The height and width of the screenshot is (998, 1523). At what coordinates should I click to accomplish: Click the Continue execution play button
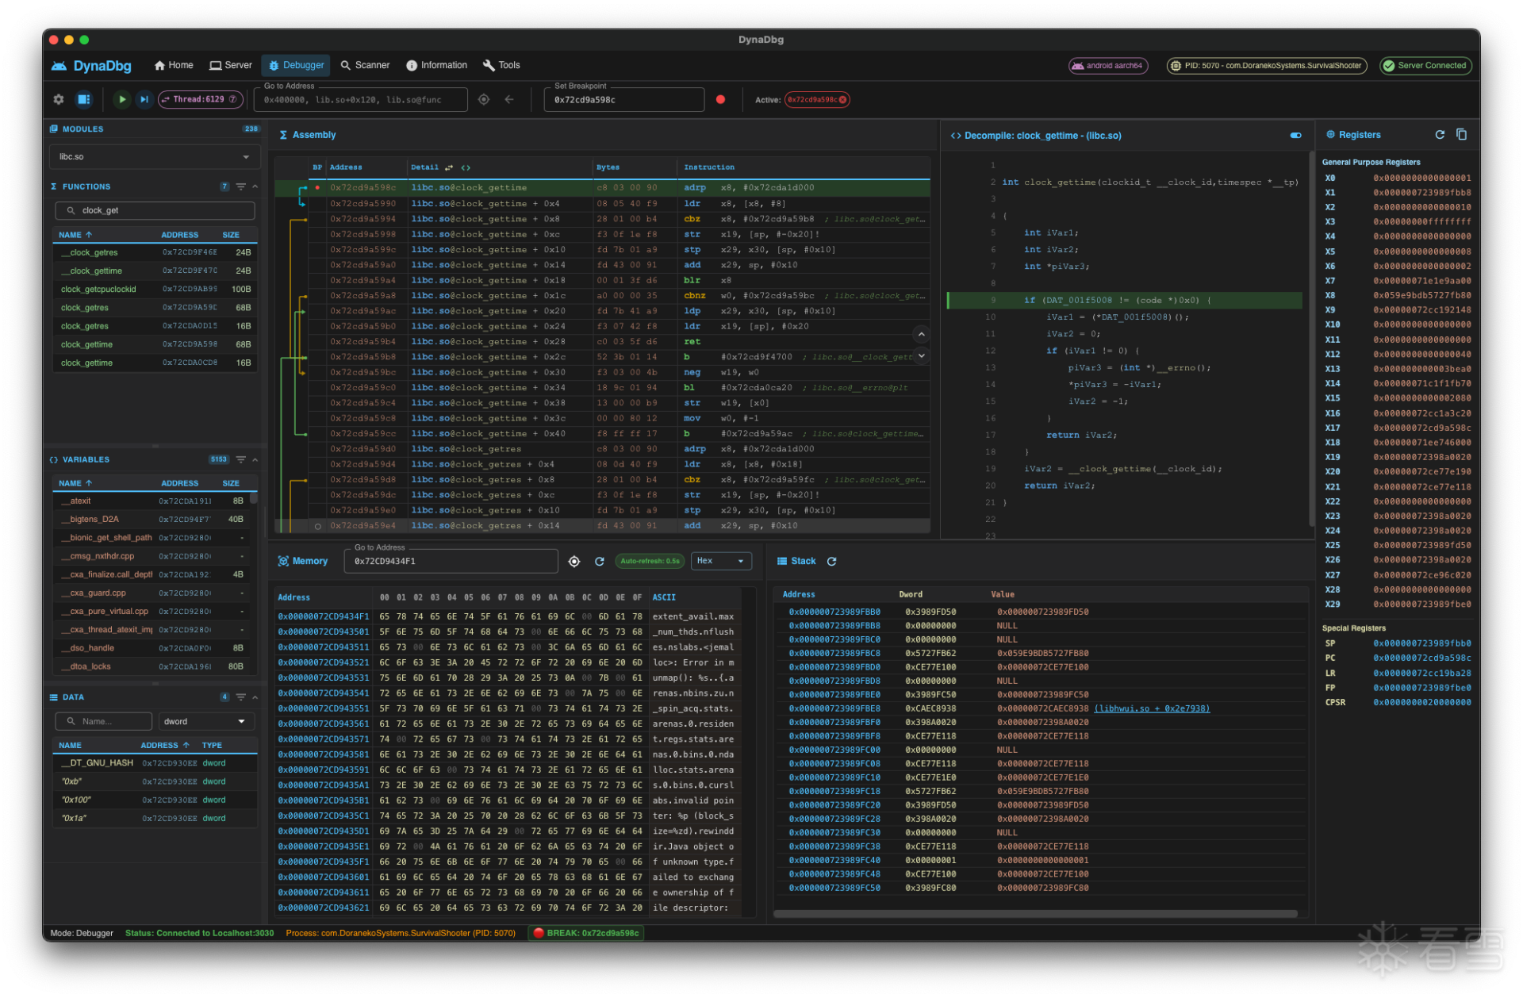pyautogui.click(x=121, y=99)
